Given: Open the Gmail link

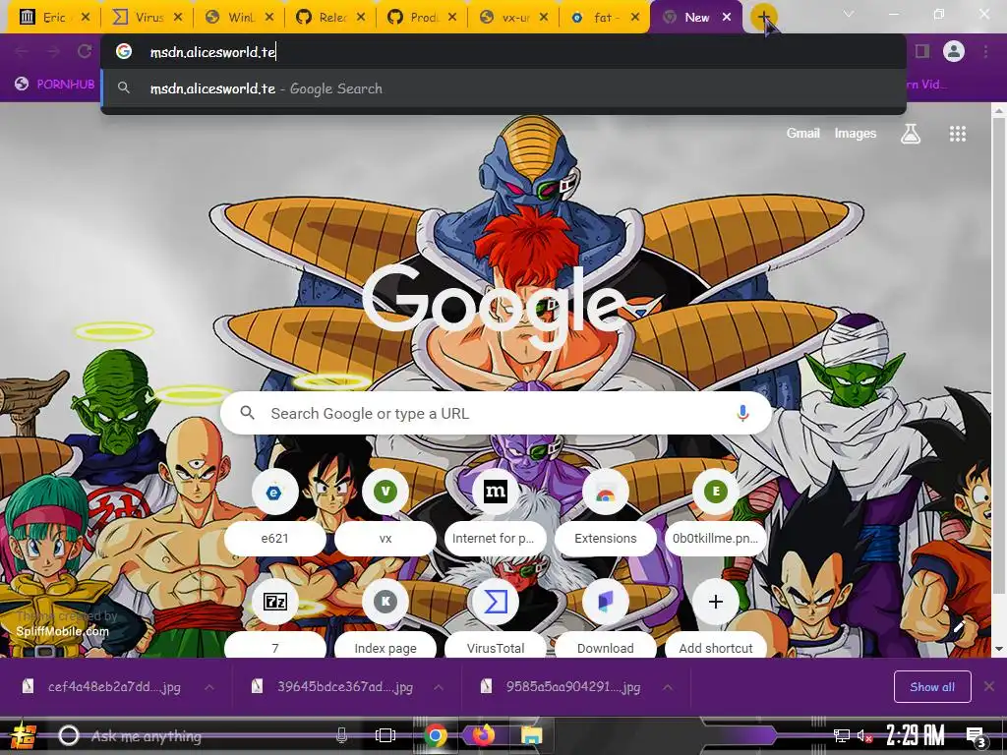Looking at the screenshot, I should [x=802, y=134].
